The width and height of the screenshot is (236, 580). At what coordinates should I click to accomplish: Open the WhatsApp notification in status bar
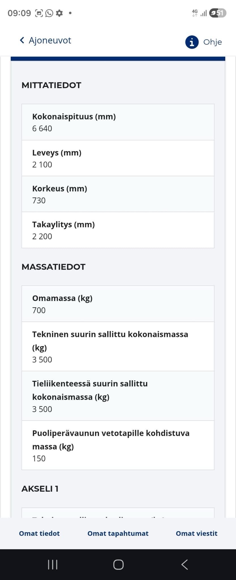click(49, 13)
